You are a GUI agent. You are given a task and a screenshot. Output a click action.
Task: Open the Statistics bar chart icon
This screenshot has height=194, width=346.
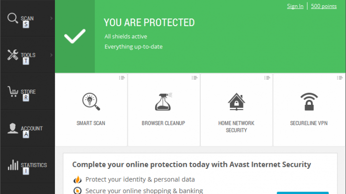click(x=13, y=165)
